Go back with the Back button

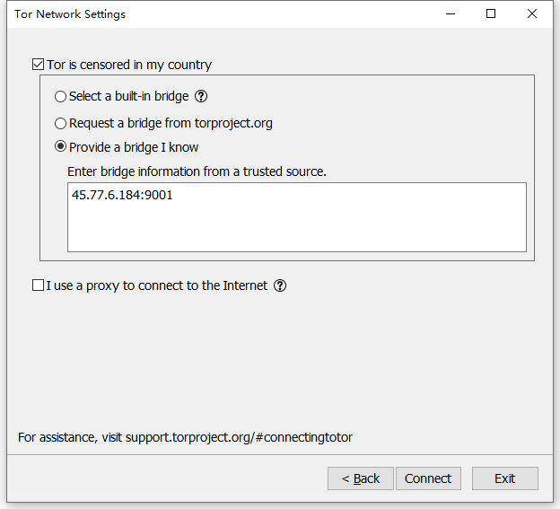tap(361, 478)
